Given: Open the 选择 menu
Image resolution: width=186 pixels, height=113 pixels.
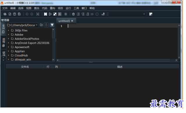Looking at the screenshot, I should coord(21,8).
